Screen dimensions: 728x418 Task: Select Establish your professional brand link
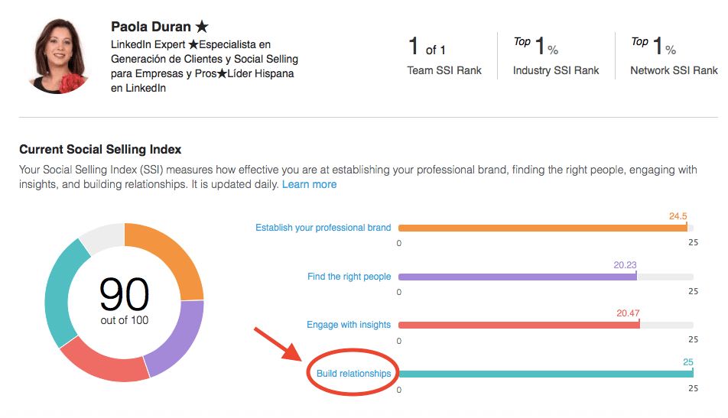click(323, 227)
